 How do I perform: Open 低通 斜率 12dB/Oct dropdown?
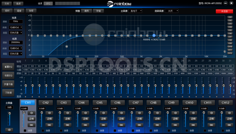(16, 48)
